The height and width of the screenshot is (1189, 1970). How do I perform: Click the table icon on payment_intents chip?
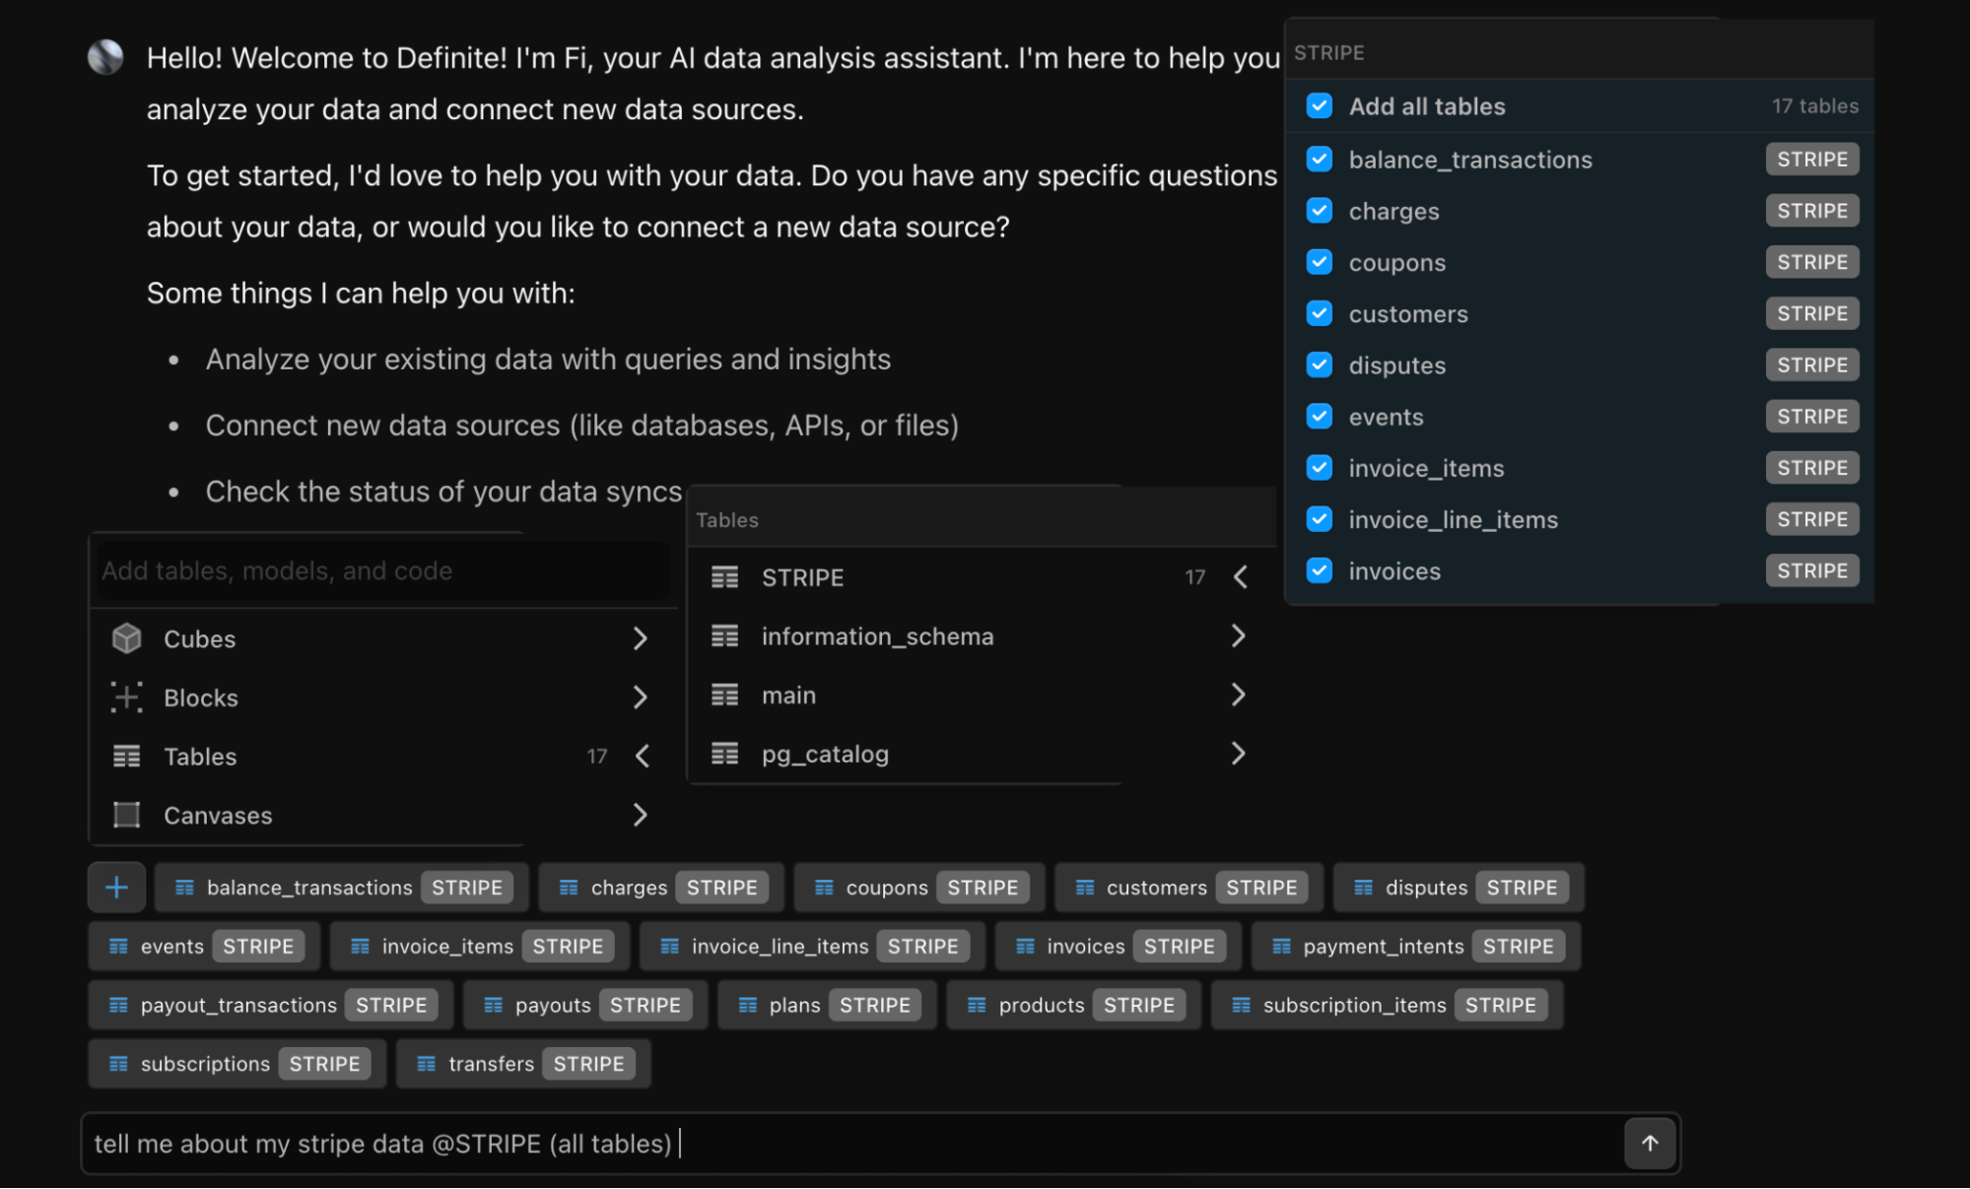click(1281, 947)
